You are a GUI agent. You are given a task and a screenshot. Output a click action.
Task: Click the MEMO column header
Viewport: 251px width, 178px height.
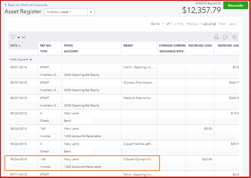tap(128, 46)
